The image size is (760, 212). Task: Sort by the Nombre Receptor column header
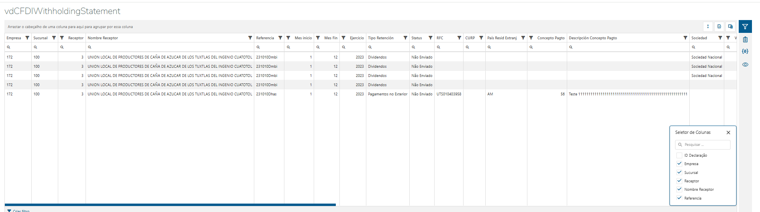(103, 38)
